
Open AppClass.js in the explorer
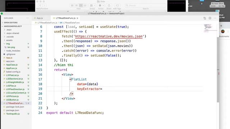(x=12, y=65)
